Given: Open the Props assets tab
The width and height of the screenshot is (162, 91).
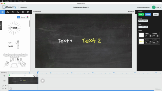Looking at the screenshot, I should click(13, 12).
